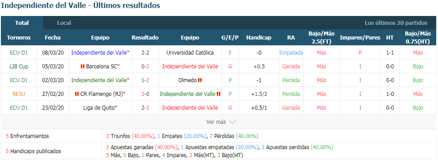Open the 0-3 result of Barcelona SC match
The image size is (438, 162).
[x=145, y=67]
